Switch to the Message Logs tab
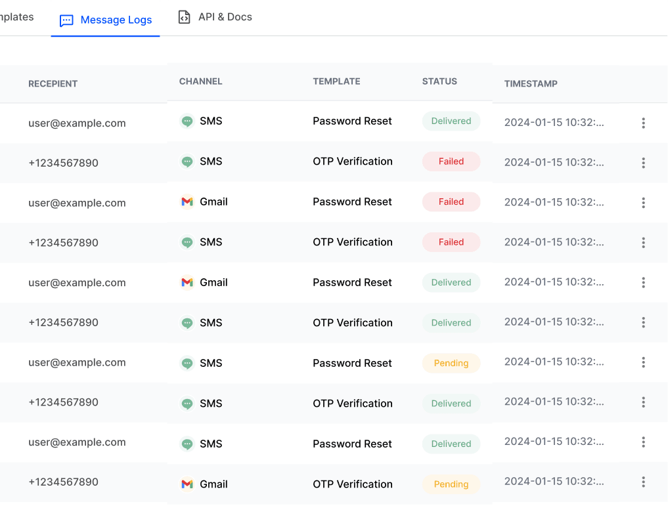Screen dimensions: 668x527 click(x=105, y=20)
